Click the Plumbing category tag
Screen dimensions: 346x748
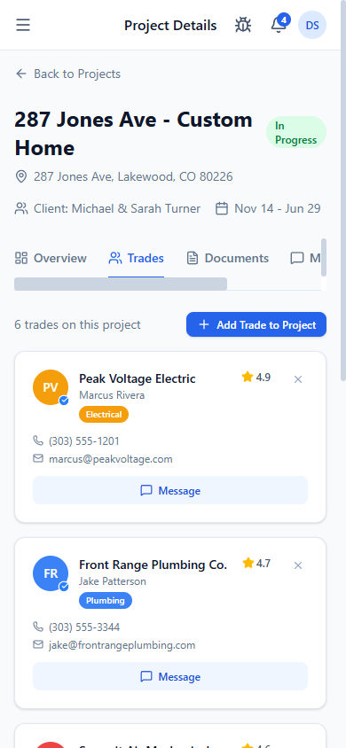pyautogui.click(x=106, y=601)
